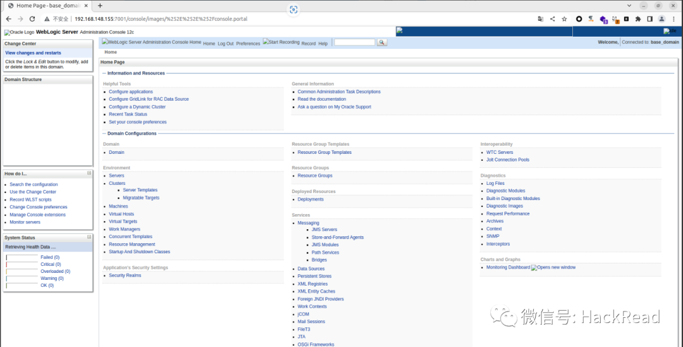Click Record in the toolbar
The height and width of the screenshot is (347, 683).
(309, 44)
